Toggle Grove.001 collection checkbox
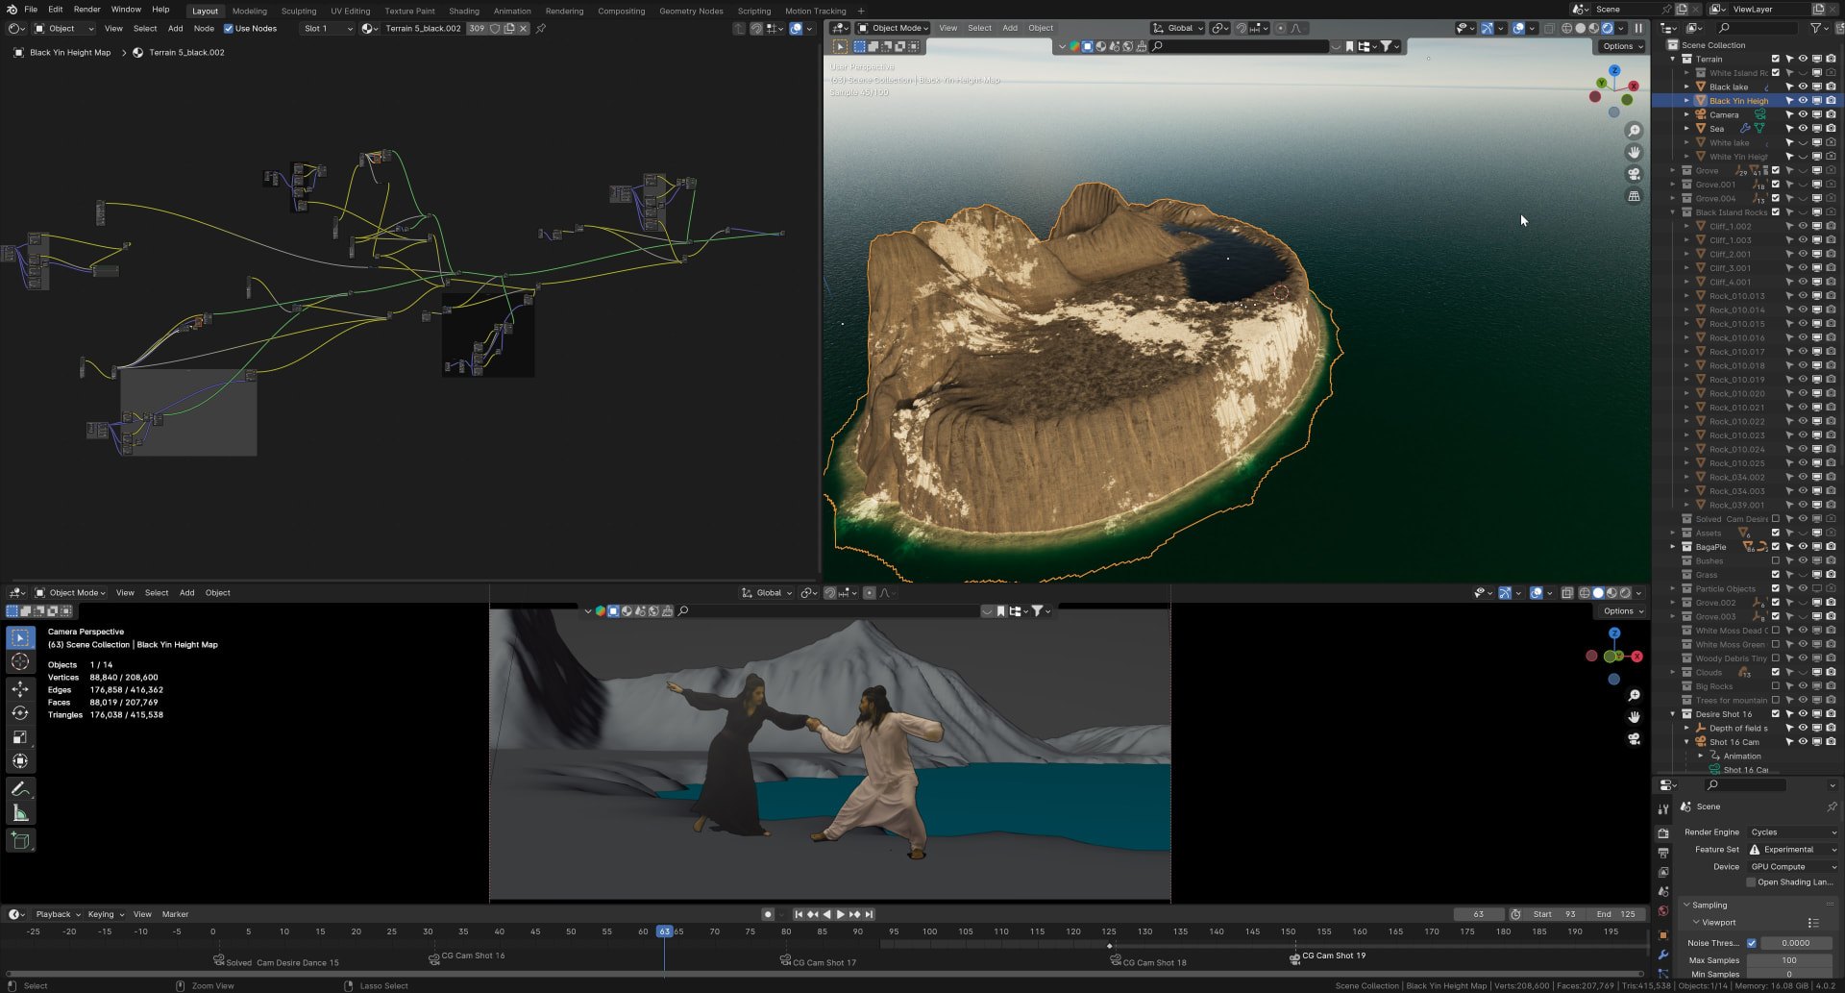The image size is (1845, 993). point(1776,185)
